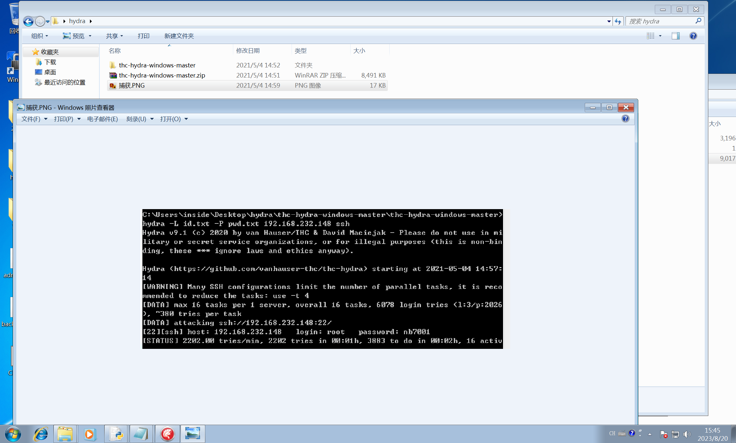This screenshot has width=736, height=443.
Task: Select the thc-hydra-windows-master folder
Action: pos(157,65)
